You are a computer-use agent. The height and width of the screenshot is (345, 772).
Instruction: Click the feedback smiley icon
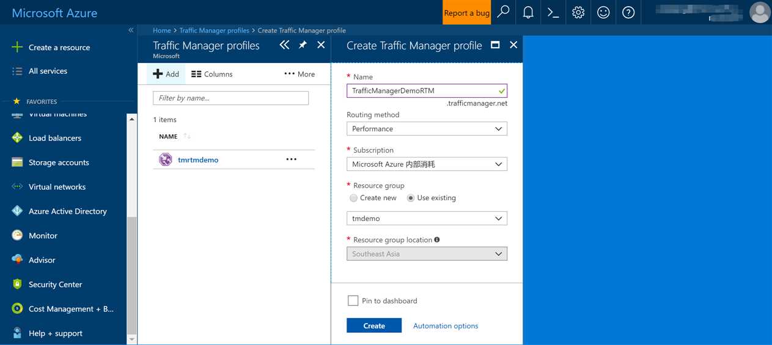click(603, 12)
